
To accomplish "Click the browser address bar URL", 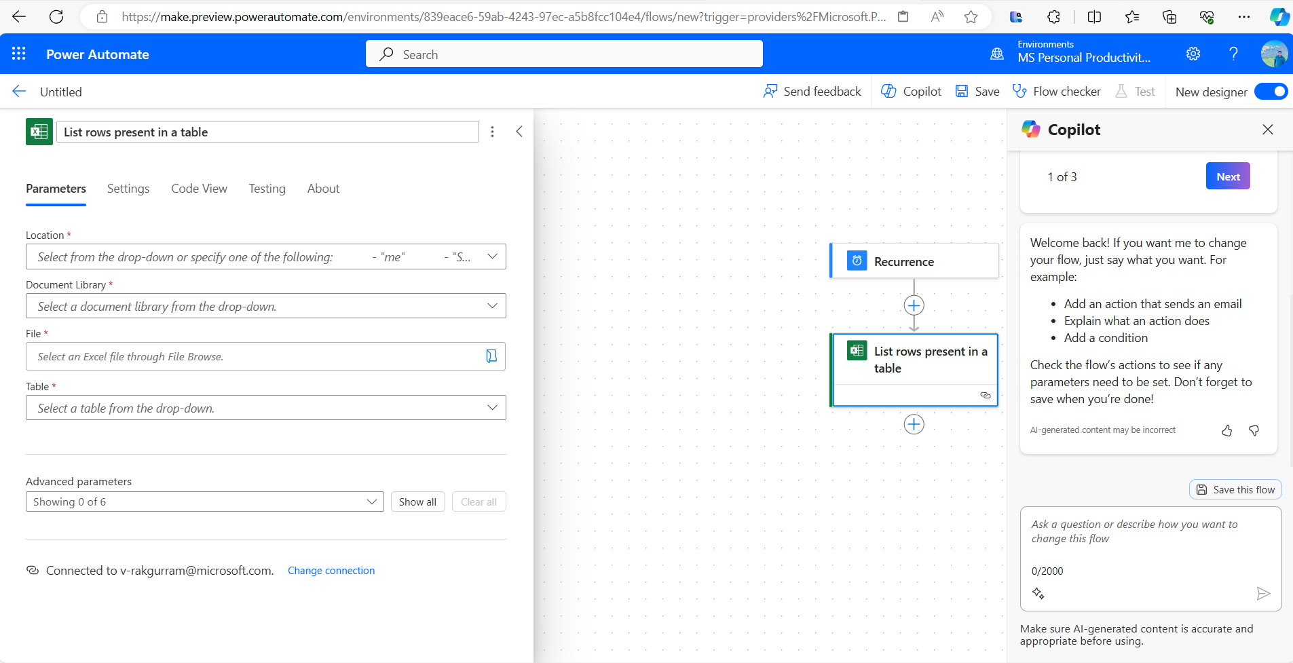I will pyautogui.click(x=504, y=17).
